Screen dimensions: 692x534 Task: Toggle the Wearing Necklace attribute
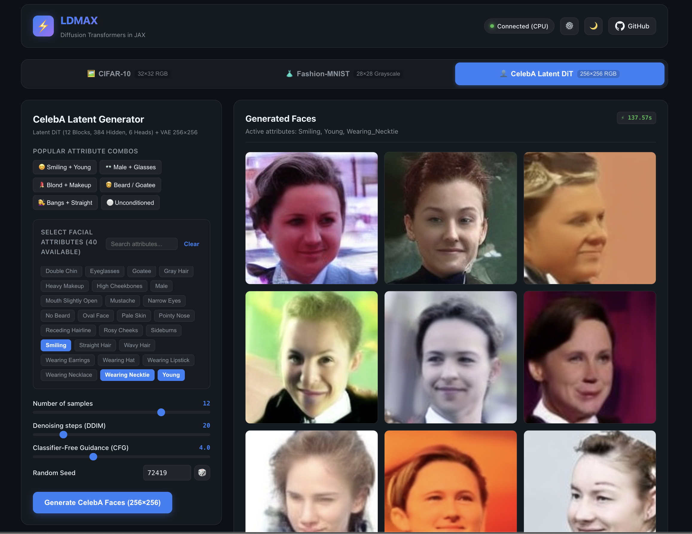click(69, 375)
